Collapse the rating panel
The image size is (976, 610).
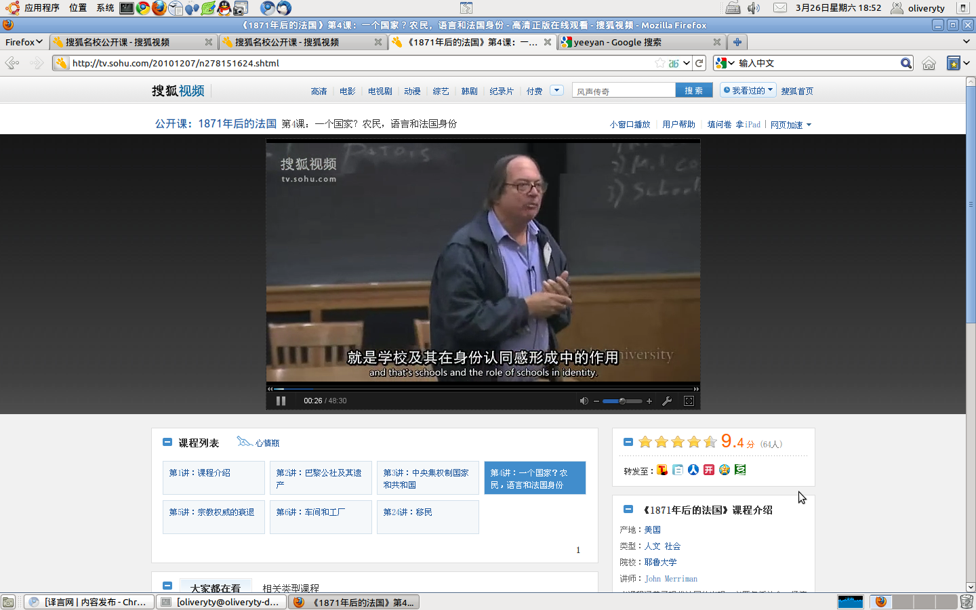(x=628, y=442)
